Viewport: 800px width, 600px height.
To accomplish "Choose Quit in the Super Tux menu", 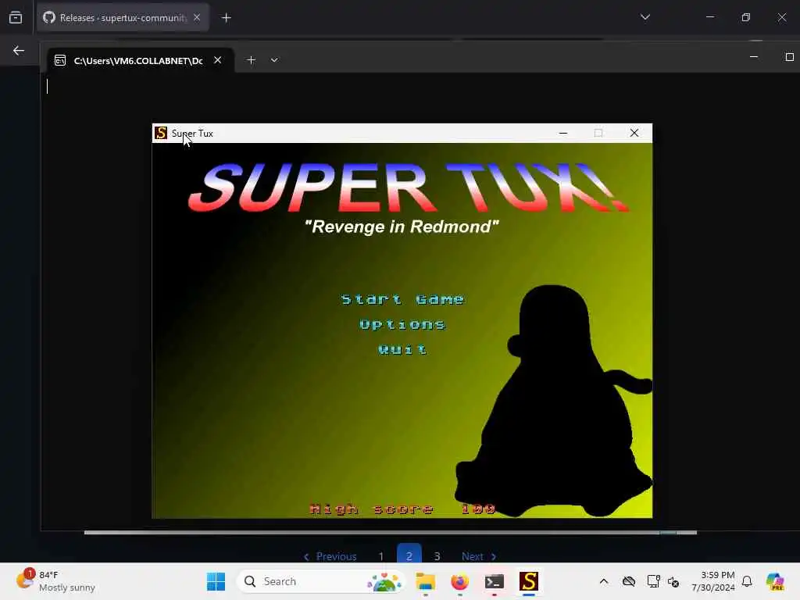I will 402,349.
